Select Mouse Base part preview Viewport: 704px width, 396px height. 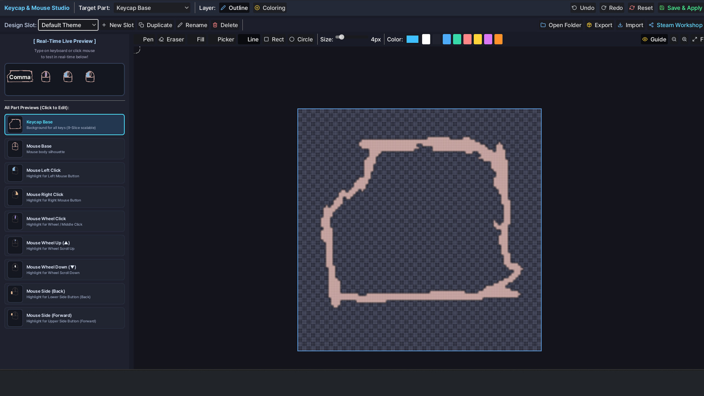tap(65, 149)
